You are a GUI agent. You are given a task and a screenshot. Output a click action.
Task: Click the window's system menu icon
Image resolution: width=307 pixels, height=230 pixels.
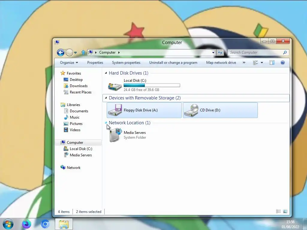tap(57, 42)
